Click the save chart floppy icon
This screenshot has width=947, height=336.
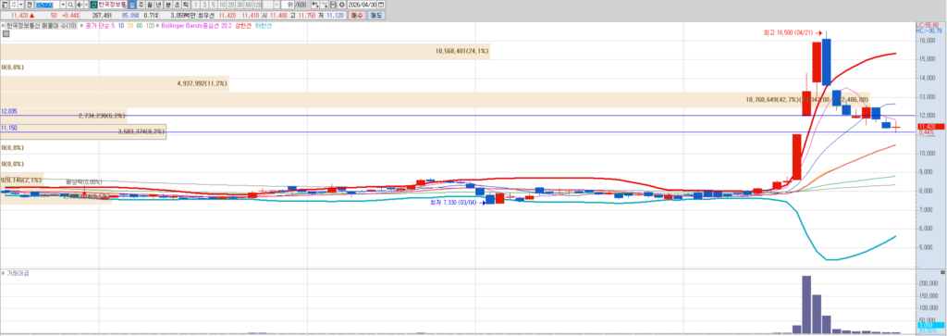(x=333, y=5)
